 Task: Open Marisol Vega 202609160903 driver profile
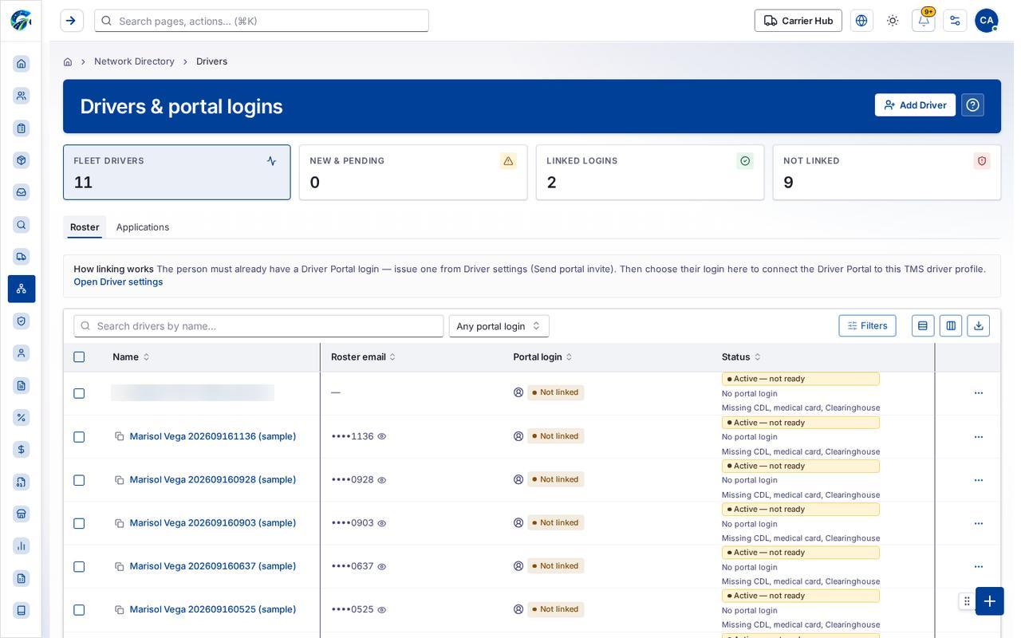213,523
